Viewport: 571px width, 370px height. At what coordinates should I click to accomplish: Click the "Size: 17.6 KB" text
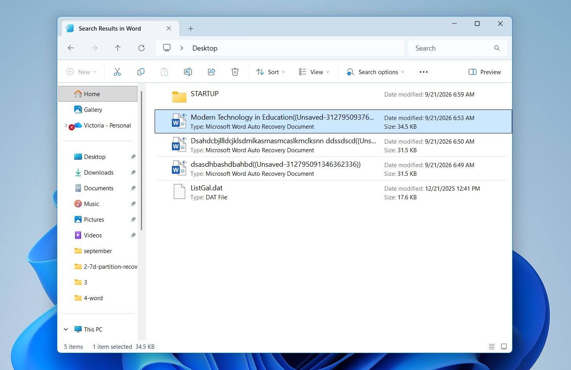pyautogui.click(x=400, y=197)
